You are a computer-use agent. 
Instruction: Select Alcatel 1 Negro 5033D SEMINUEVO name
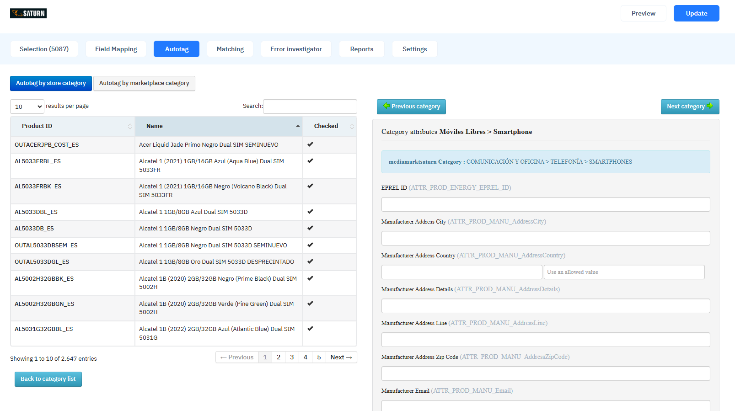point(213,246)
